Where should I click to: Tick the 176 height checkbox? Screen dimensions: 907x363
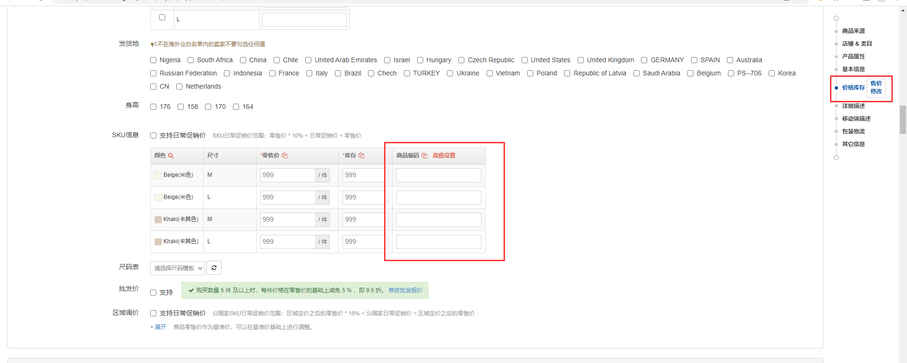coord(154,107)
